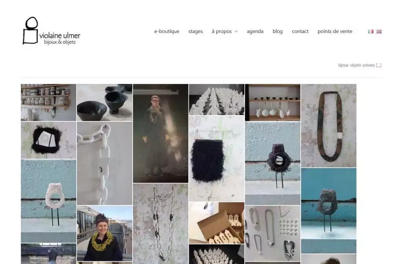This screenshot has height=264, width=402.
Task: Click the violaine ulmer logo
Action: [x=51, y=31]
